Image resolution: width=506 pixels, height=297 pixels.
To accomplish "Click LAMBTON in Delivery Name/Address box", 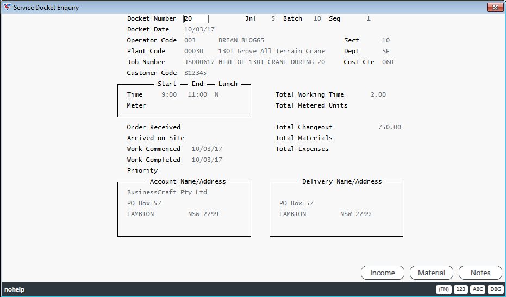I will pyautogui.click(x=293, y=214).
